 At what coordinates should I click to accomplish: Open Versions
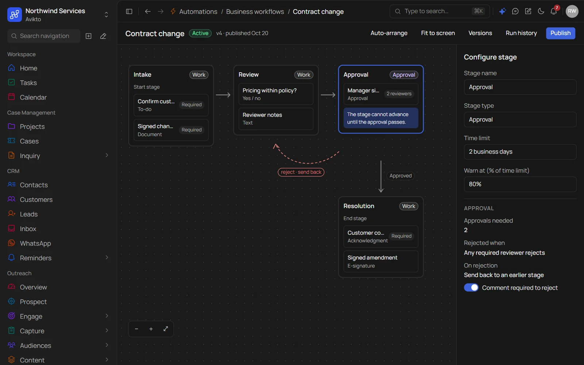[480, 33]
